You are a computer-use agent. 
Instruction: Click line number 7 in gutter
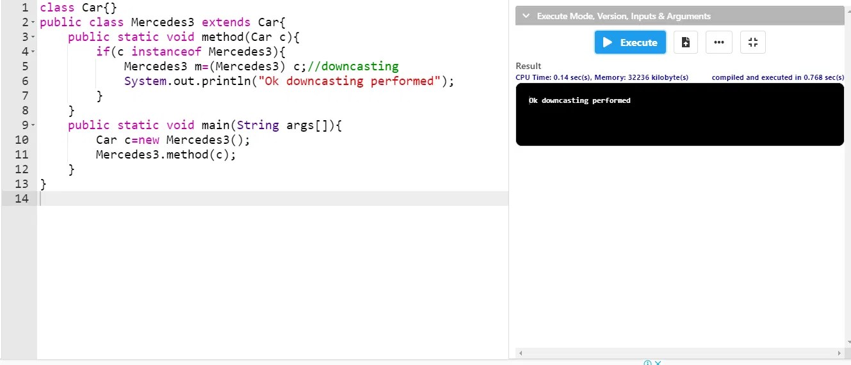click(x=25, y=96)
